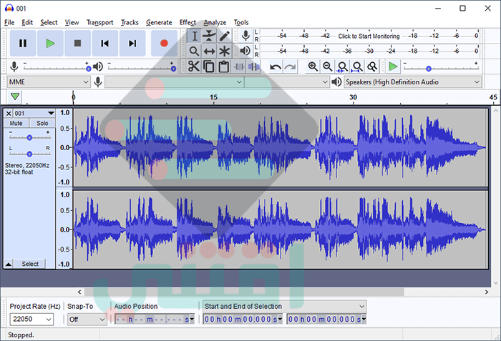Open Start and End of Selection dropdown
The image size is (501, 341).
284,306
